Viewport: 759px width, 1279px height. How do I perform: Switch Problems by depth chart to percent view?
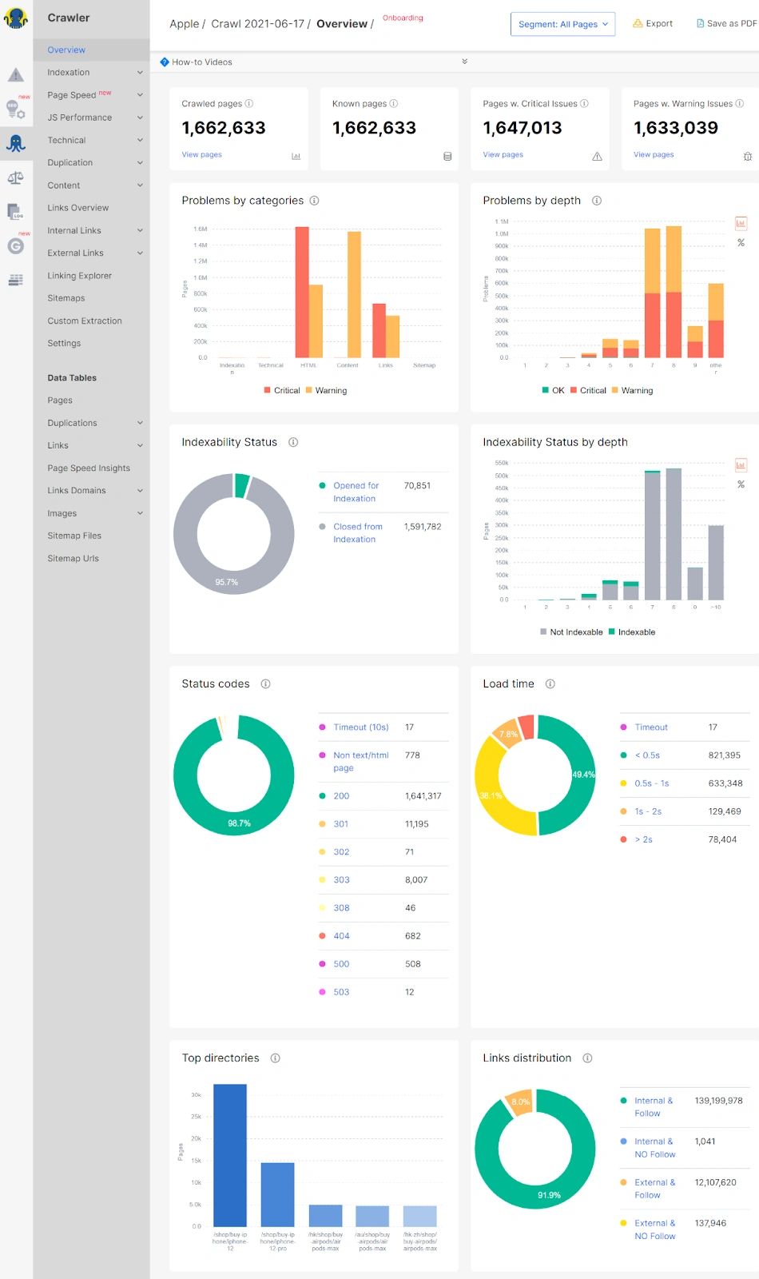(x=741, y=243)
